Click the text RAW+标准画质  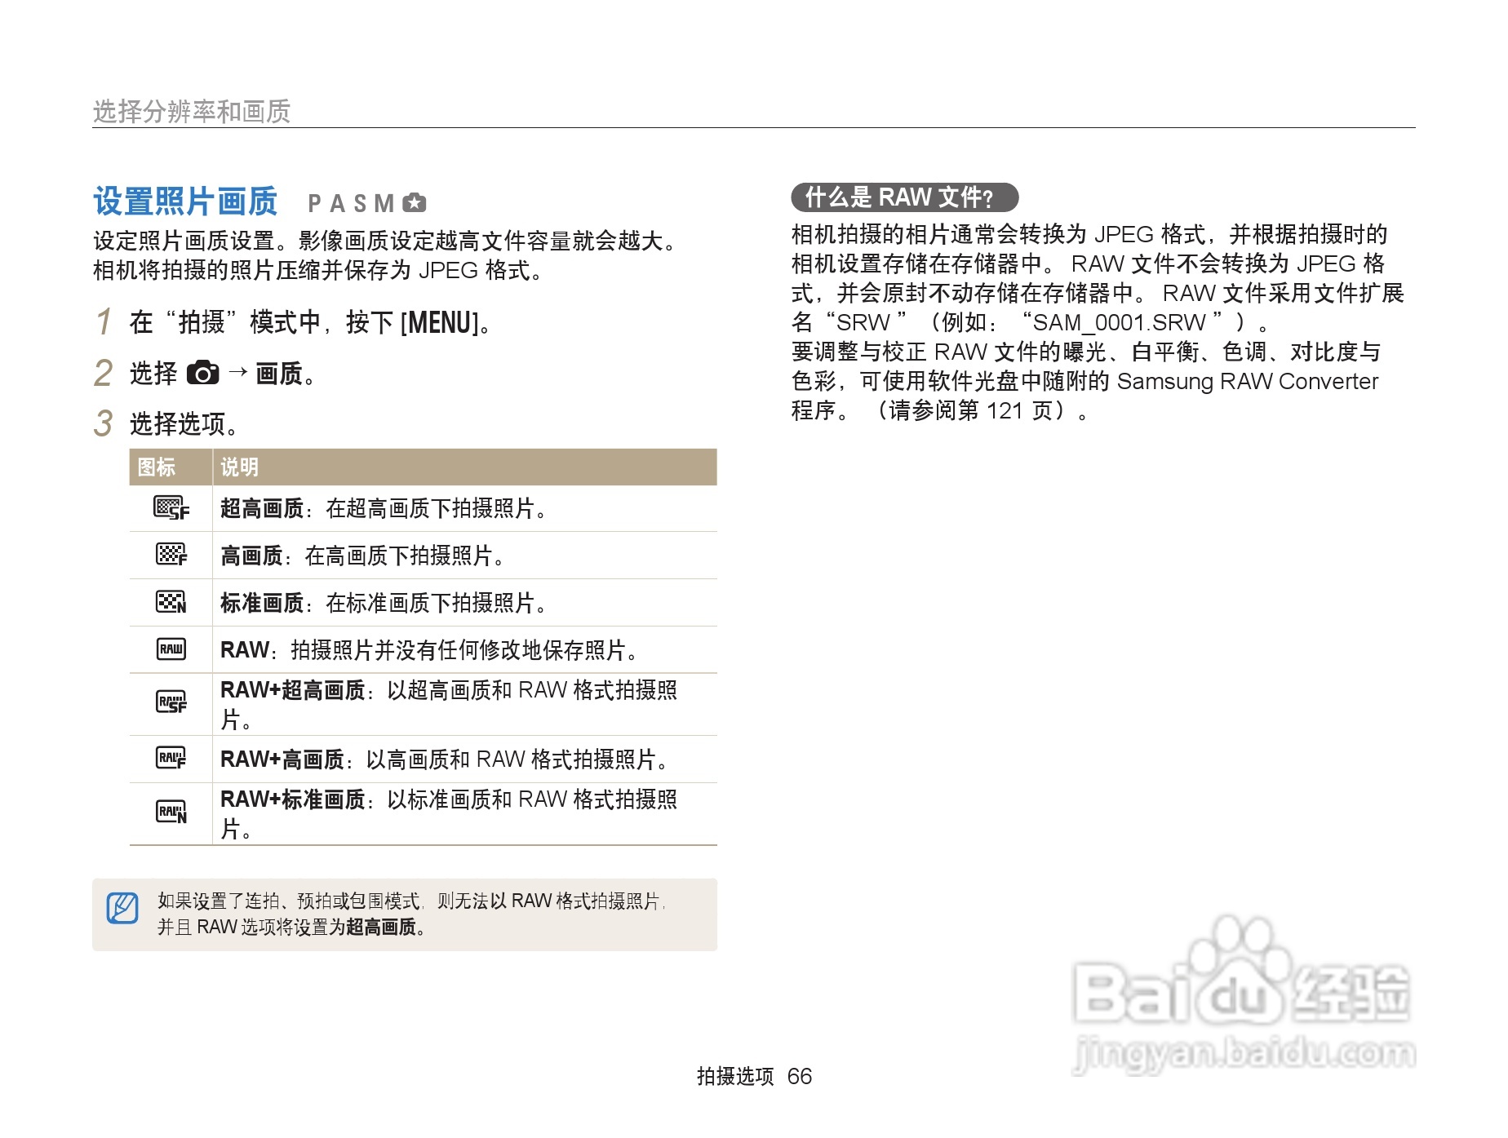[293, 799]
